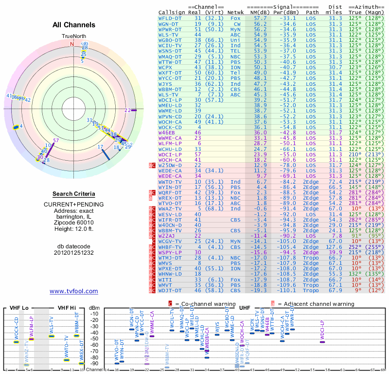Image resolution: width=389 pixels, height=374 pixels.
Task: Click the Callsign column header
Action: (172, 12)
